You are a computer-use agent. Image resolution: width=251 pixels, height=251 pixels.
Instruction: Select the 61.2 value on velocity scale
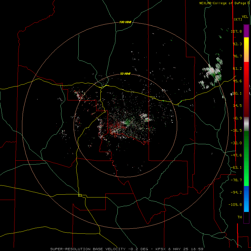[237, 69]
